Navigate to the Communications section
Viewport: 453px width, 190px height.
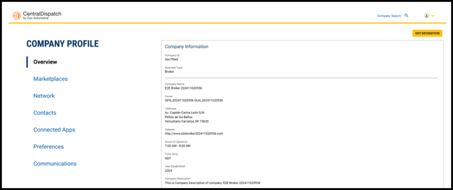pyautogui.click(x=55, y=163)
